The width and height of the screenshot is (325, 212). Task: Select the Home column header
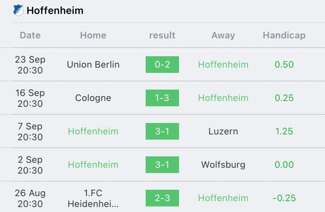tap(93, 35)
